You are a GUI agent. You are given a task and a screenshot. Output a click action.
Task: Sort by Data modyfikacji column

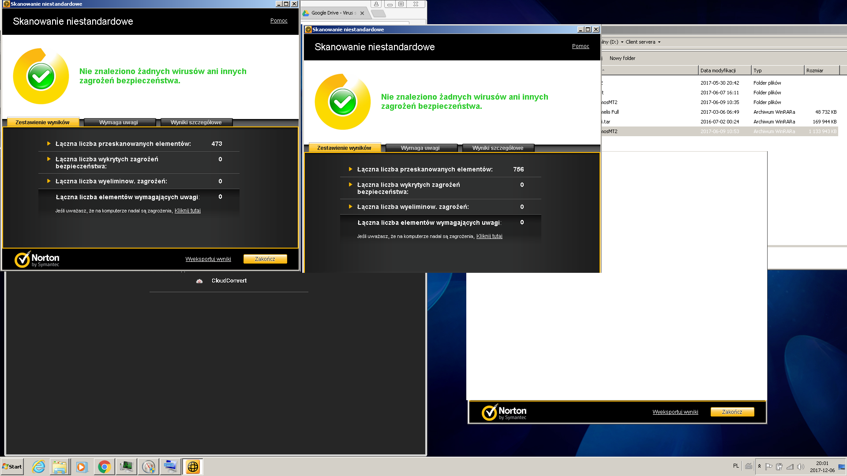(725, 71)
